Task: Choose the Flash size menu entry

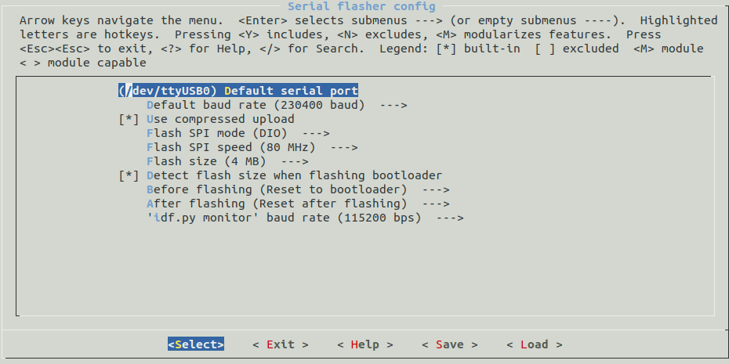Action: (x=209, y=161)
